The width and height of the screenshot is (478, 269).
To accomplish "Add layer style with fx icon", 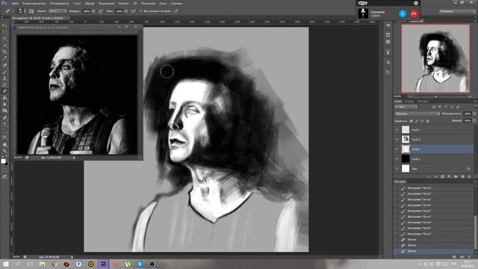I will [436, 176].
